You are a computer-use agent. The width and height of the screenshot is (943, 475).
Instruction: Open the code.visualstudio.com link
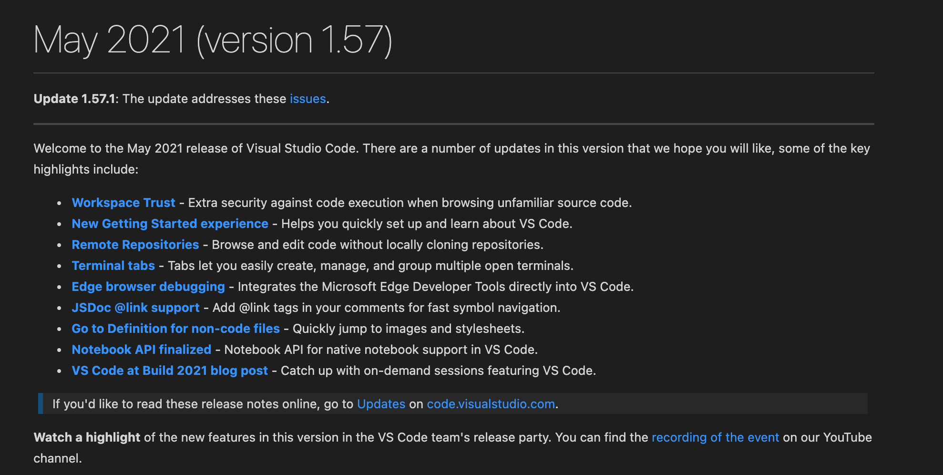coord(491,404)
